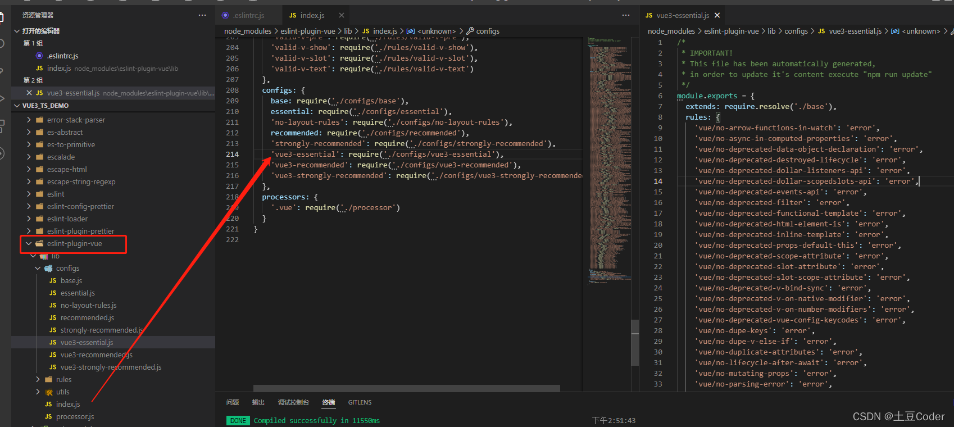Collapse the configs folder
The image size is (954, 427).
click(38, 268)
